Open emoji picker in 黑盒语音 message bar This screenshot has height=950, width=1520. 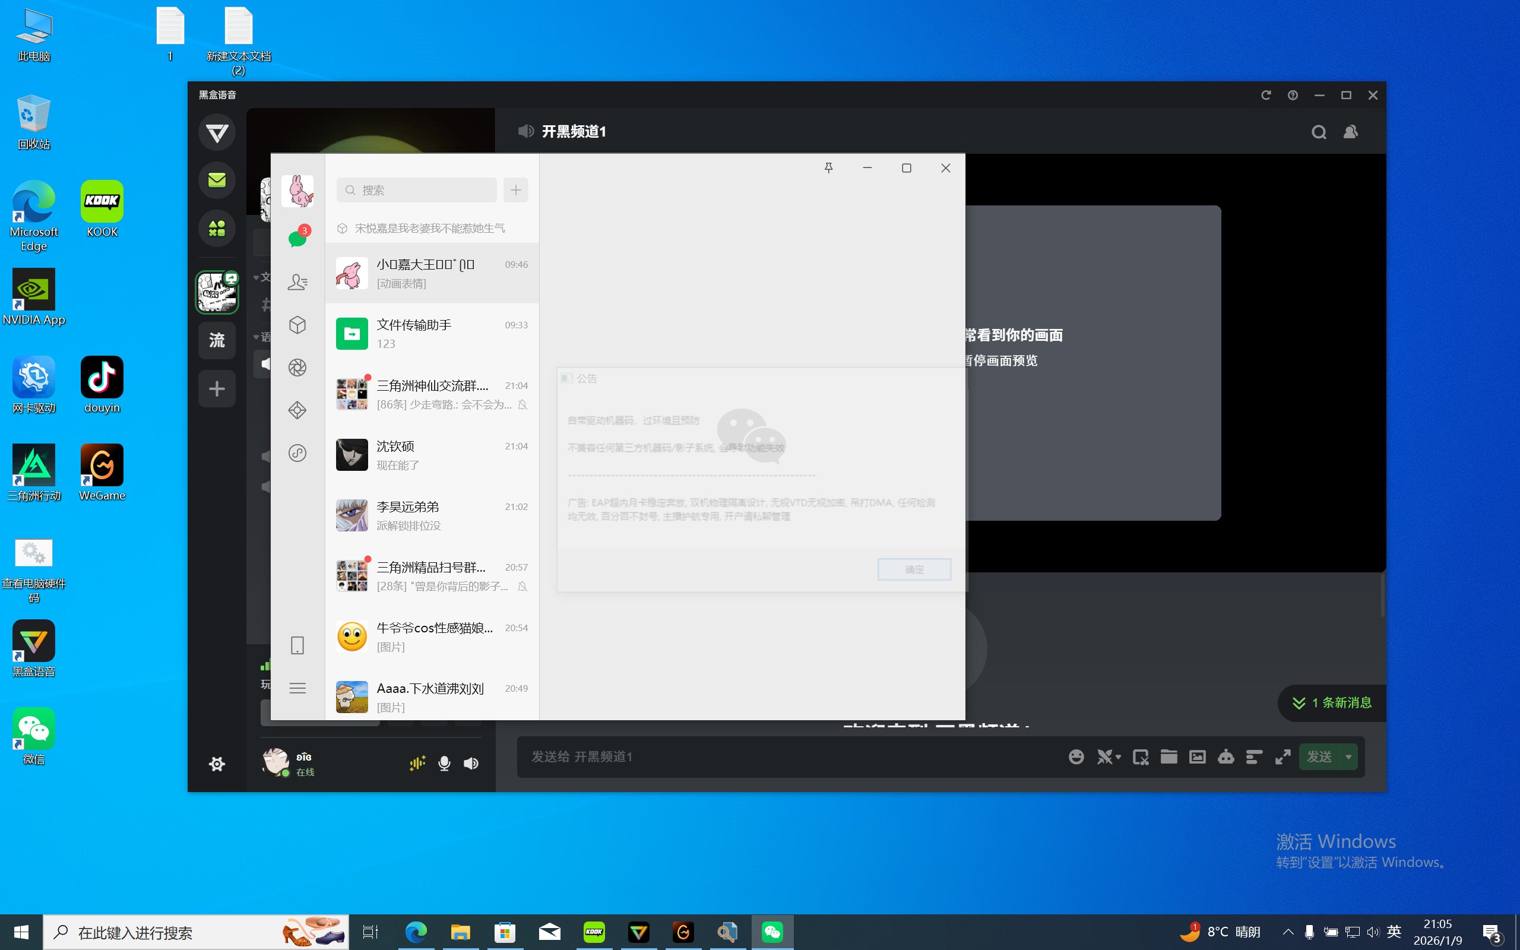(x=1076, y=757)
